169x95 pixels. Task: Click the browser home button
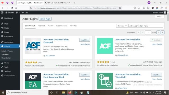point(16,8)
